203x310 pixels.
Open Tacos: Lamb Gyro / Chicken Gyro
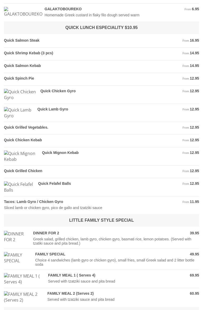[33, 202]
